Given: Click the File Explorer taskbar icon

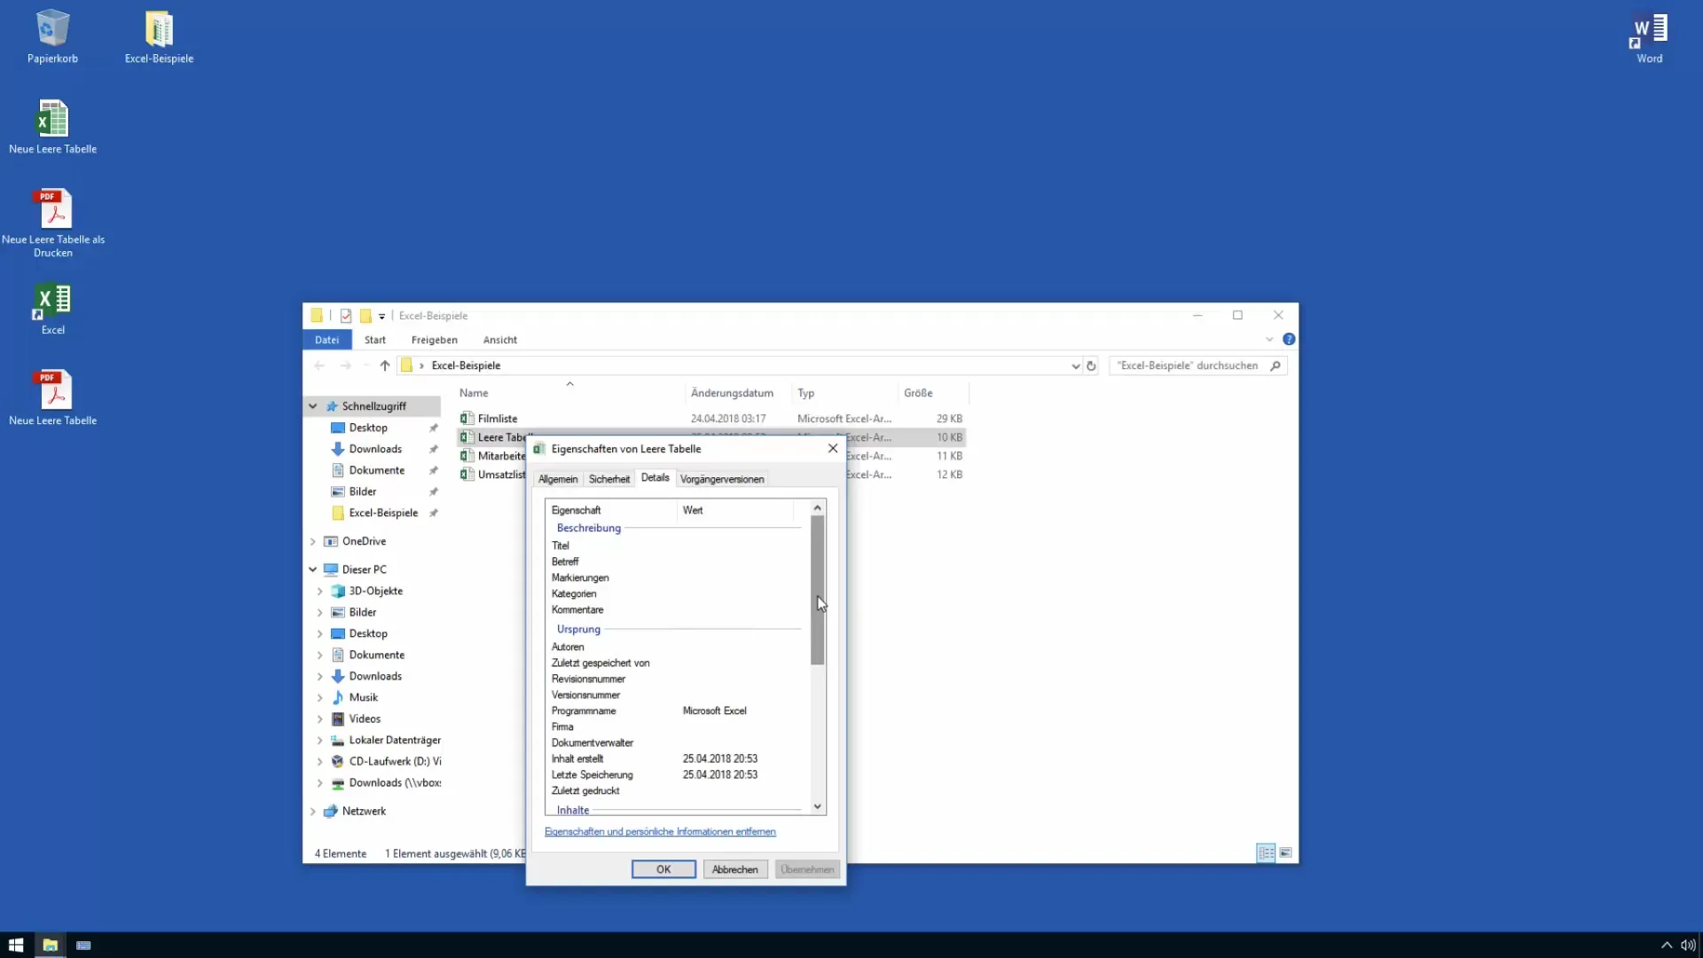Looking at the screenshot, I should tap(49, 944).
